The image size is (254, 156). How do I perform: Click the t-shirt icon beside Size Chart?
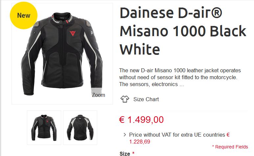tap(125, 99)
